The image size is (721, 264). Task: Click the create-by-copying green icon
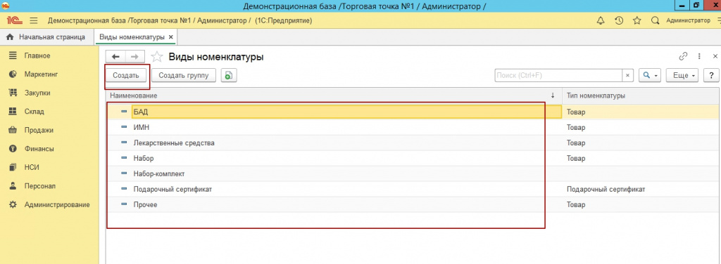[229, 76]
